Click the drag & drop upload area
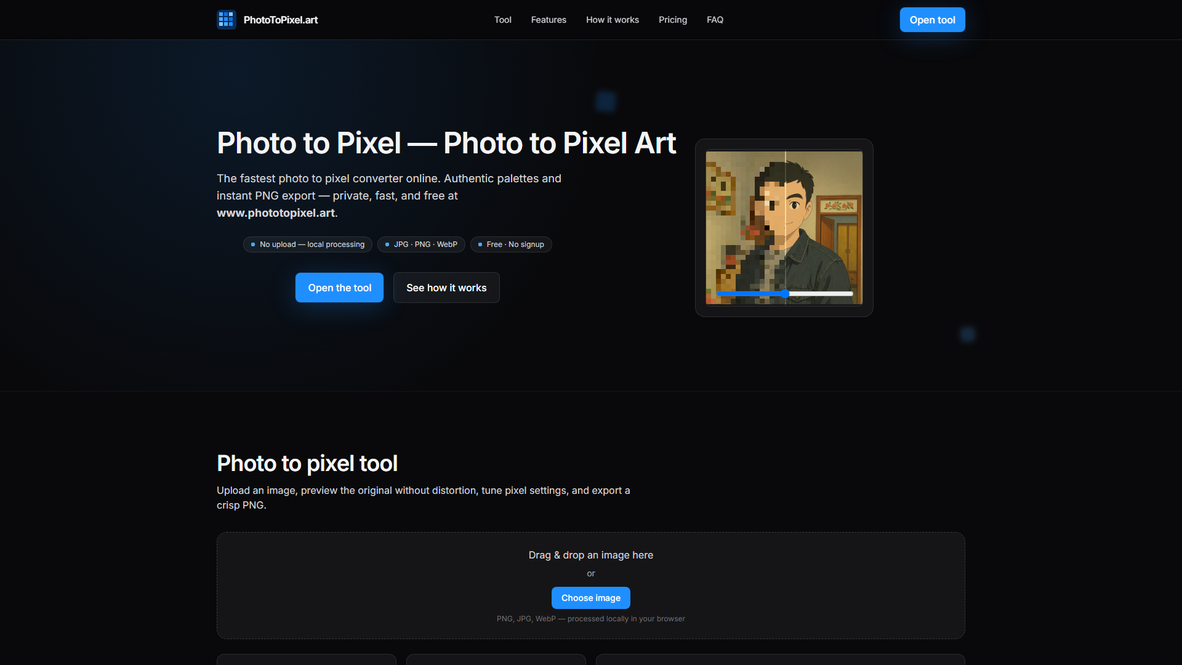This screenshot has width=1182, height=665. [x=591, y=586]
